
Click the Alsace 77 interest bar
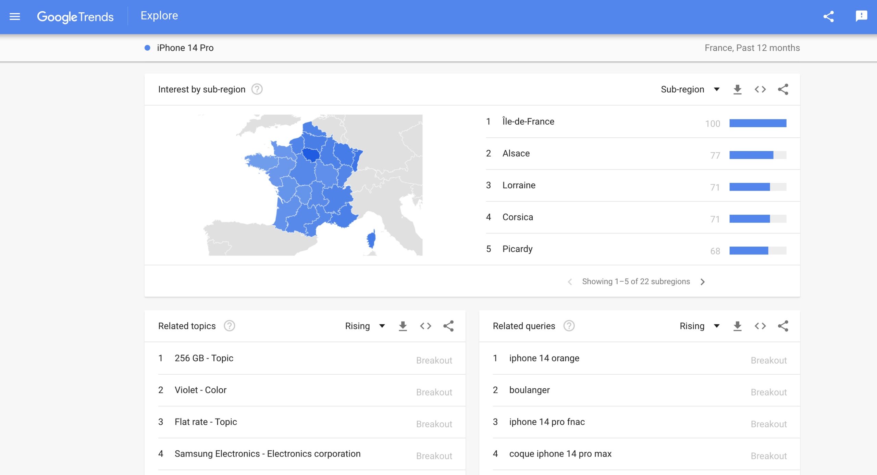758,155
